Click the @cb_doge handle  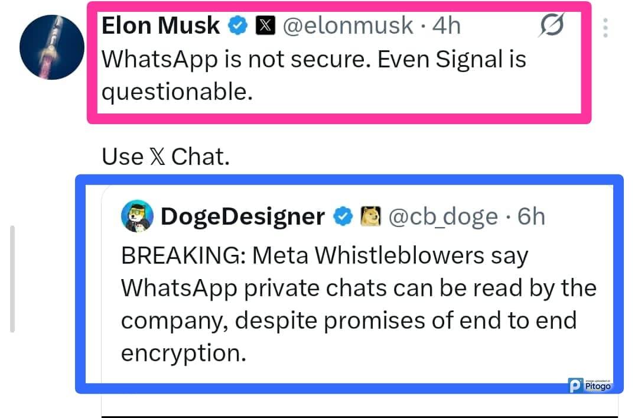(x=443, y=216)
